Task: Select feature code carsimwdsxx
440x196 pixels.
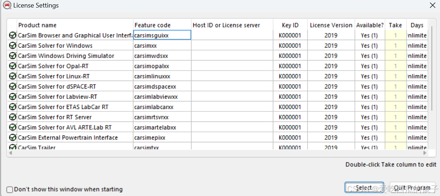Action: pos(151,56)
